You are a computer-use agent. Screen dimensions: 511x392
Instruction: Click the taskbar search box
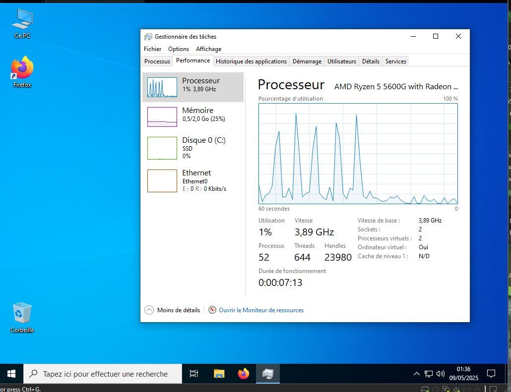[103, 374]
